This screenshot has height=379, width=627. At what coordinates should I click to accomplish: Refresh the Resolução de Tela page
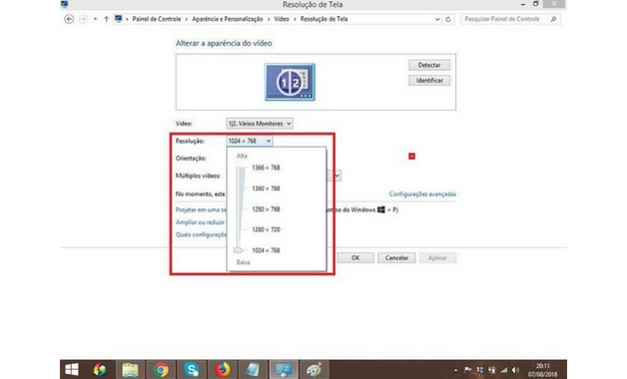pyautogui.click(x=448, y=19)
